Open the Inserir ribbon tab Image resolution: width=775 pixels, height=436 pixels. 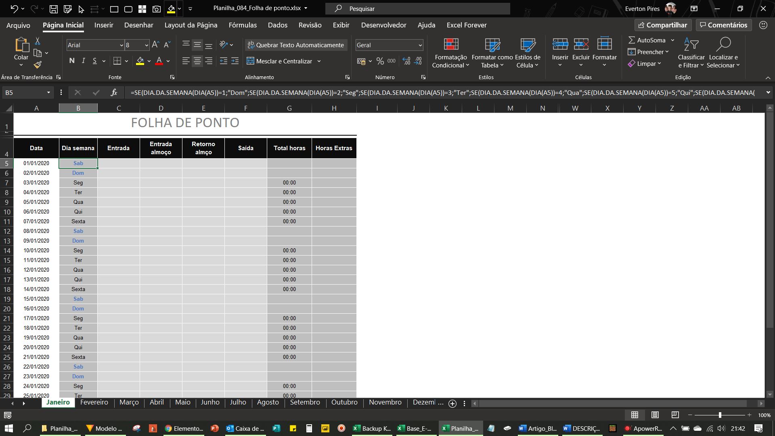[x=104, y=25]
